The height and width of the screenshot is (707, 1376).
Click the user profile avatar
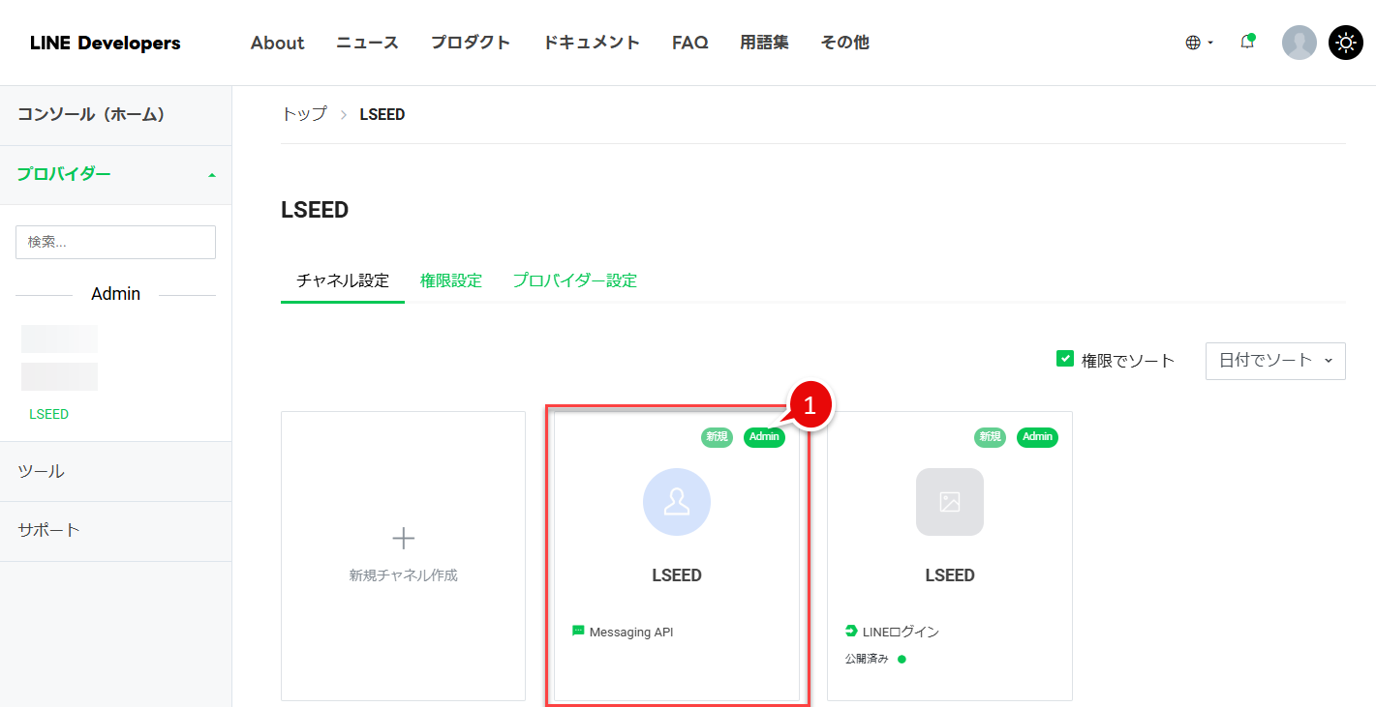(x=1299, y=43)
